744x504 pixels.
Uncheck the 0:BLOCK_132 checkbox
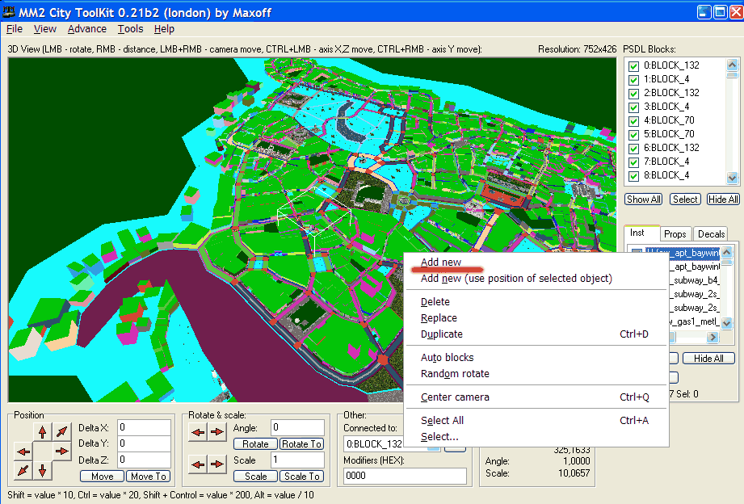[x=634, y=65]
